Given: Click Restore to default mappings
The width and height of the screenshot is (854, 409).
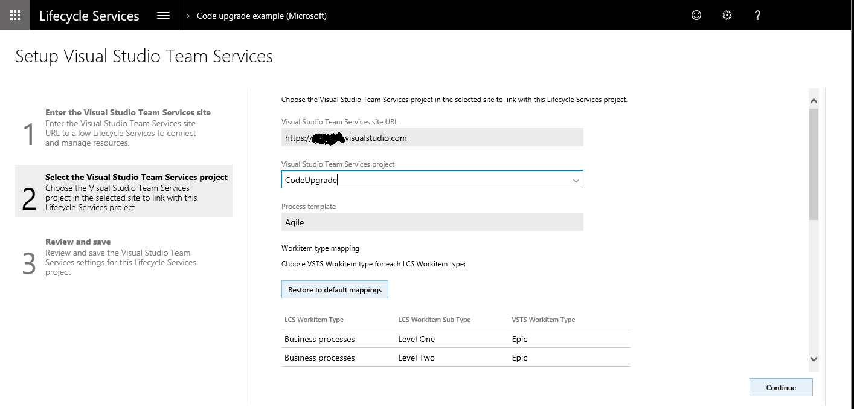Looking at the screenshot, I should tap(335, 289).
